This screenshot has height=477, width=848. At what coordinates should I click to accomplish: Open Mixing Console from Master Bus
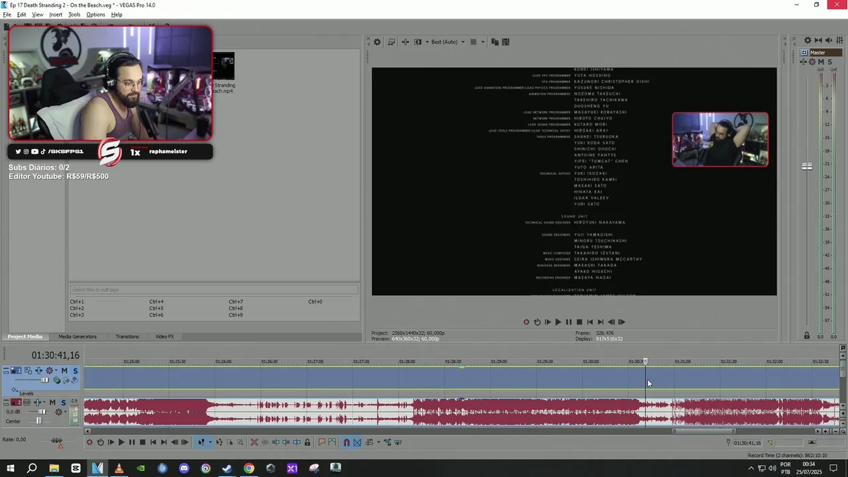(839, 40)
